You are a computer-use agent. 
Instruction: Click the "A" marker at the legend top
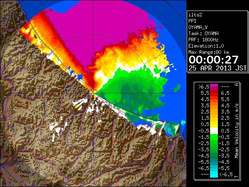[237, 85]
